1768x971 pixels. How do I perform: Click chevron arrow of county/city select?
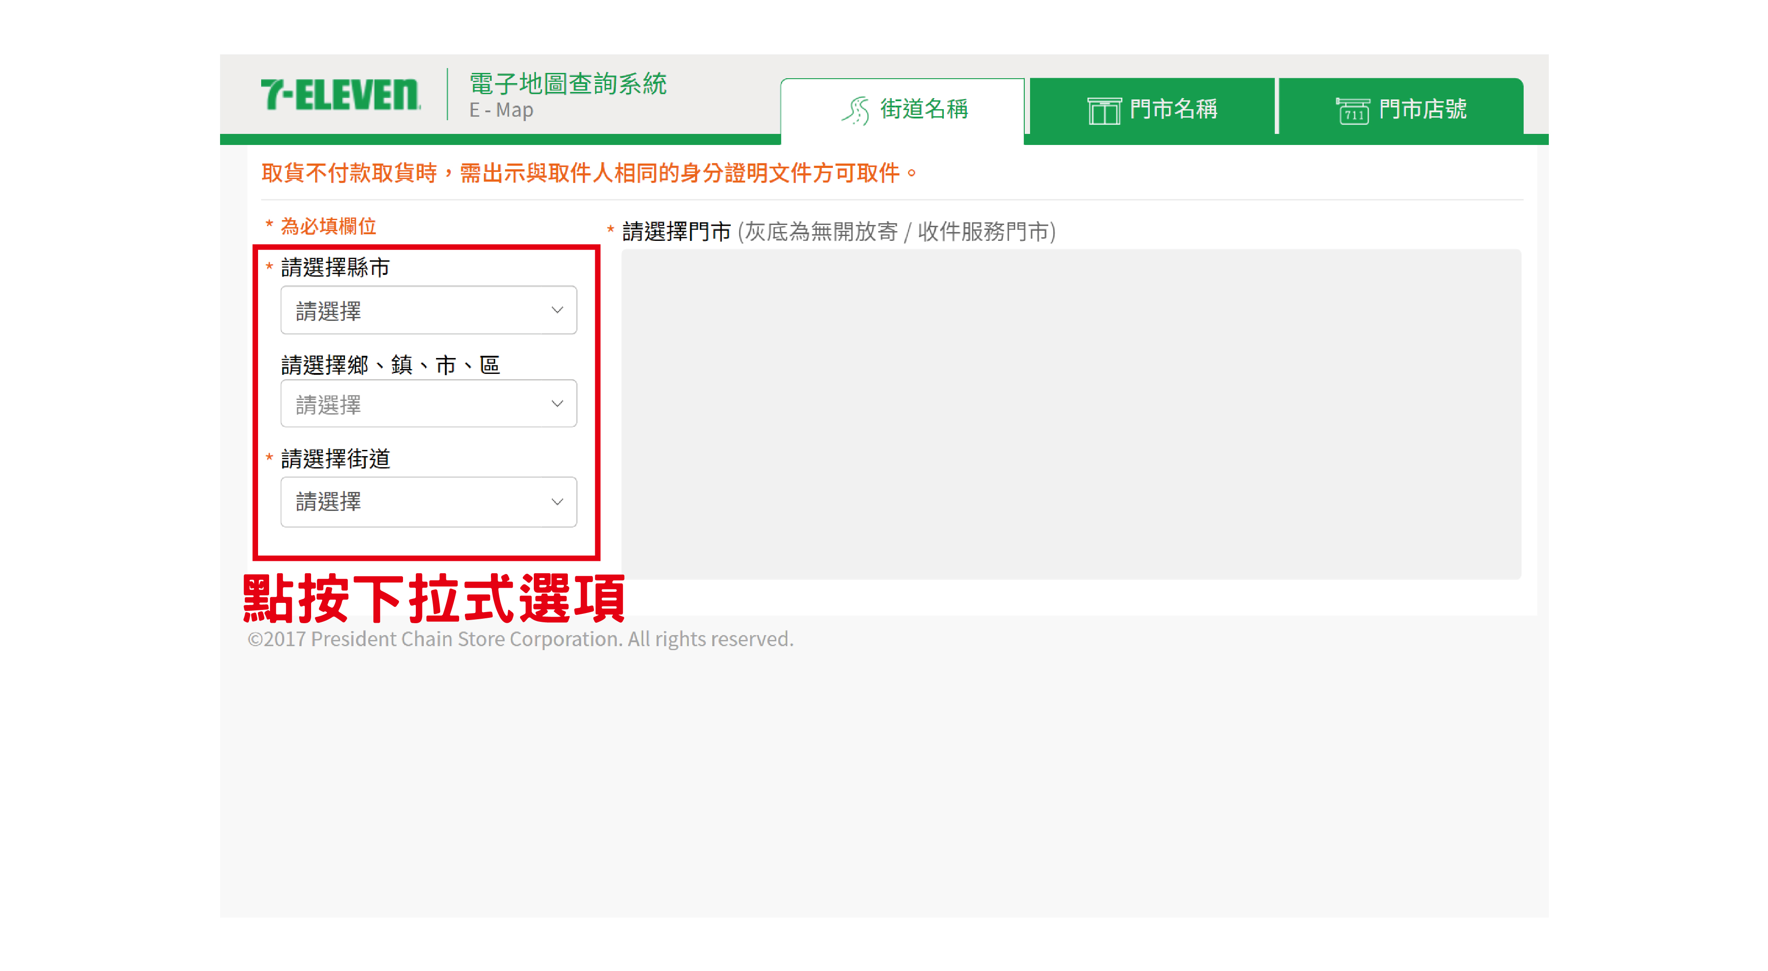click(557, 310)
